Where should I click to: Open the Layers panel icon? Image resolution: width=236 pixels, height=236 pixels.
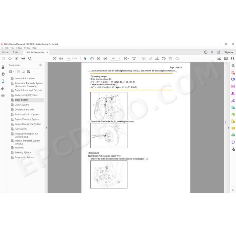click(x=3, y=95)
